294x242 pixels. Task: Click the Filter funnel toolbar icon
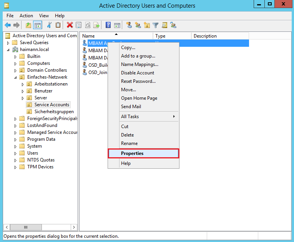155,25
